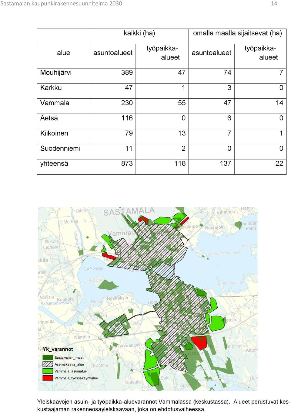Click the bright green Vammala_asuinalue legend swatch

[48, 371]
